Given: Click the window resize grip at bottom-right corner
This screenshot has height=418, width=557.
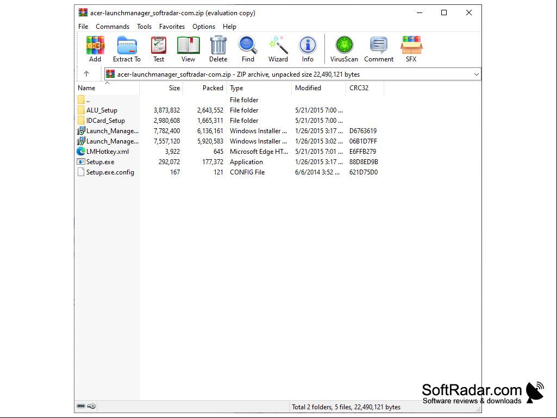Looking at the screenshot, I should click(478, 409).
